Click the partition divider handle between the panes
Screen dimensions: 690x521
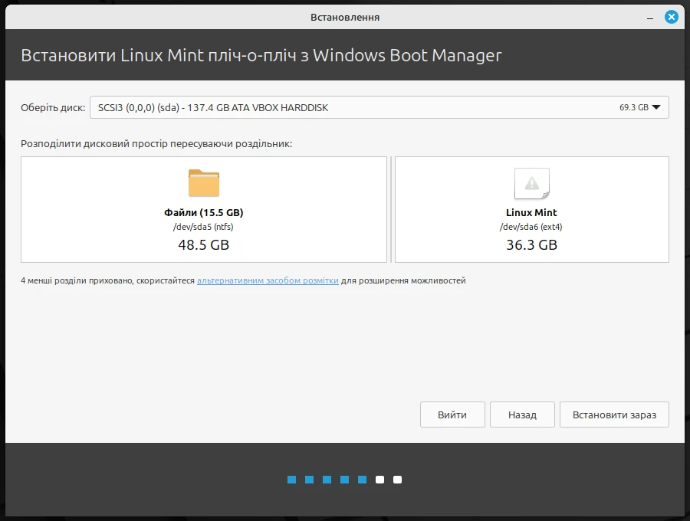point(391,210)
